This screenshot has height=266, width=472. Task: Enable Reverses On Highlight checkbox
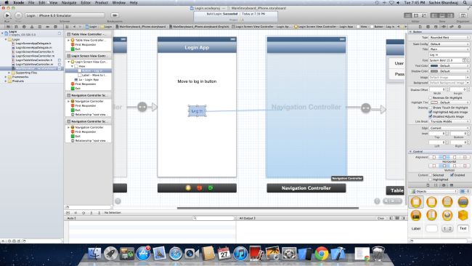point(430,98)
